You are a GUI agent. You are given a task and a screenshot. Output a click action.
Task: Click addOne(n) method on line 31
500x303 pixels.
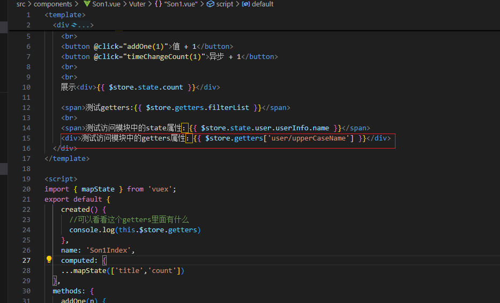point(79,300)
